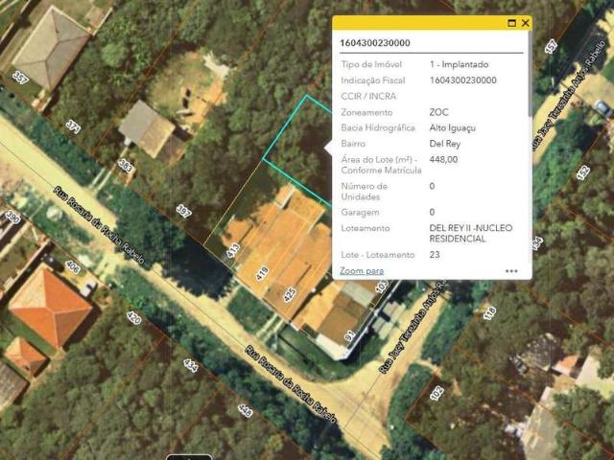Screen dimensions: 614x460
Task: Select the parcel labeled 387
Action: point(184,211)
